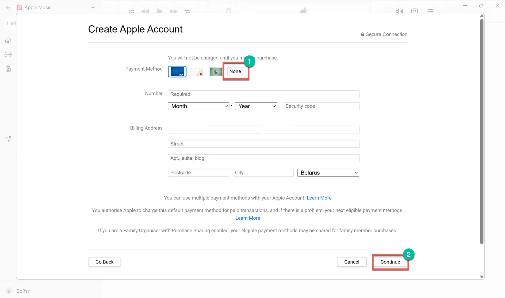Close the Apple Music window
This screenshot has width=505, height=298.
497,6
